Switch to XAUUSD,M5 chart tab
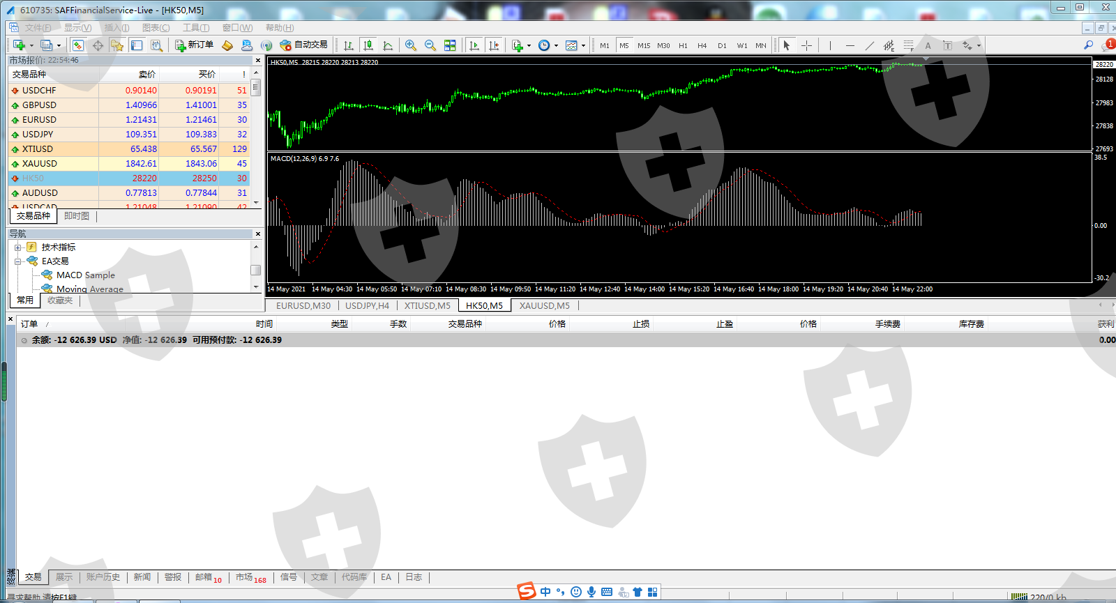This screenshot has height=603, width=1116. pyautogui.click(x=545, y=305)
